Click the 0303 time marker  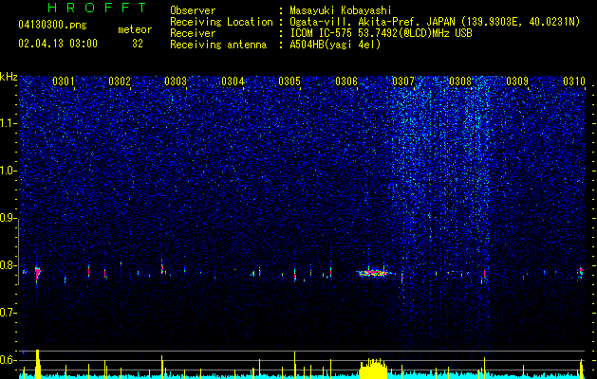(x=176, y=81)
